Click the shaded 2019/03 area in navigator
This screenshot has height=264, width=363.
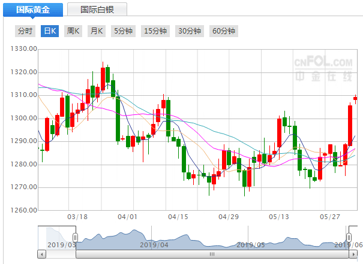[57, 238]
